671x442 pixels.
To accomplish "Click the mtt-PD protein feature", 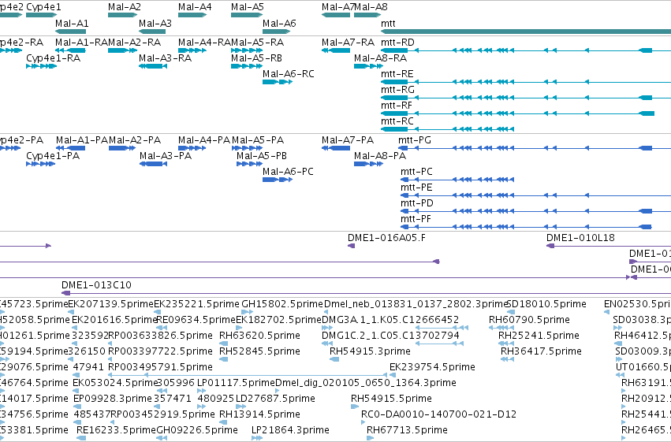I will click(x=535, y=211).
